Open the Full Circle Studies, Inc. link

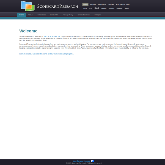click(52, 36)
